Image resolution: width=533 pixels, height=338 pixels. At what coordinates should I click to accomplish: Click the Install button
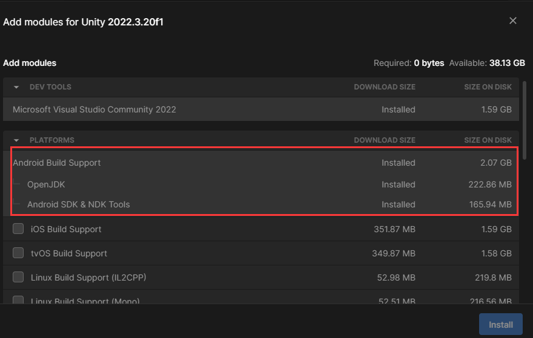click(501, 325)
